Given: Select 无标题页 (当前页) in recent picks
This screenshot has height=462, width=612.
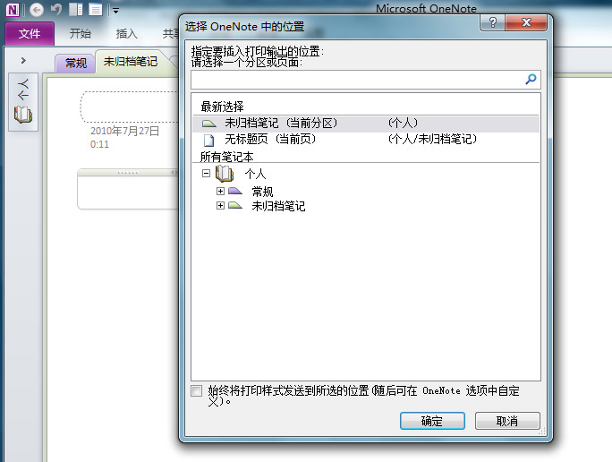Looking at the screenshot, I should (270, 139).
